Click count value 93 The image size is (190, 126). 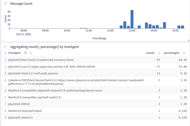[158, 60]
